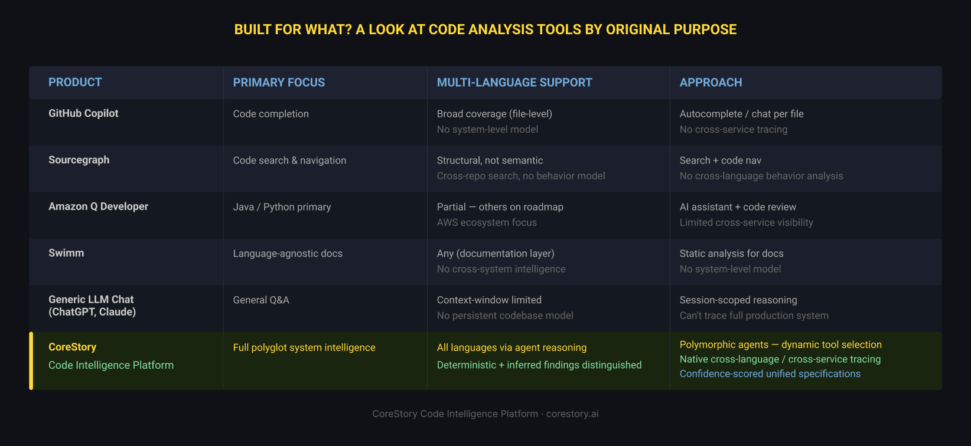The height and width of the screenshot is (446, 971).
Task: Click Can't trace full production system
Action: [754, 316]
